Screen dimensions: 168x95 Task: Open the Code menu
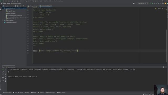coord(18,1)
